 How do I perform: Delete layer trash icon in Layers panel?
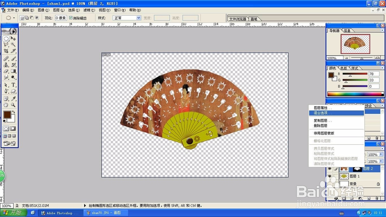[377, 198]
